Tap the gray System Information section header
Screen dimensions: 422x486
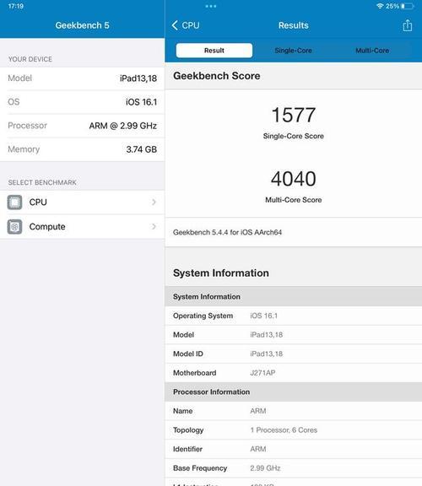pos(294,296)
